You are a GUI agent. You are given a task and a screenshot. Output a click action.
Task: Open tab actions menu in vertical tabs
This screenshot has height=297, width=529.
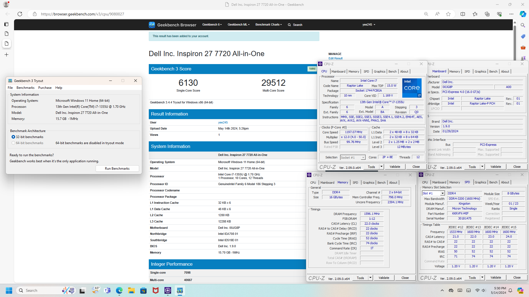coord(7,24)
